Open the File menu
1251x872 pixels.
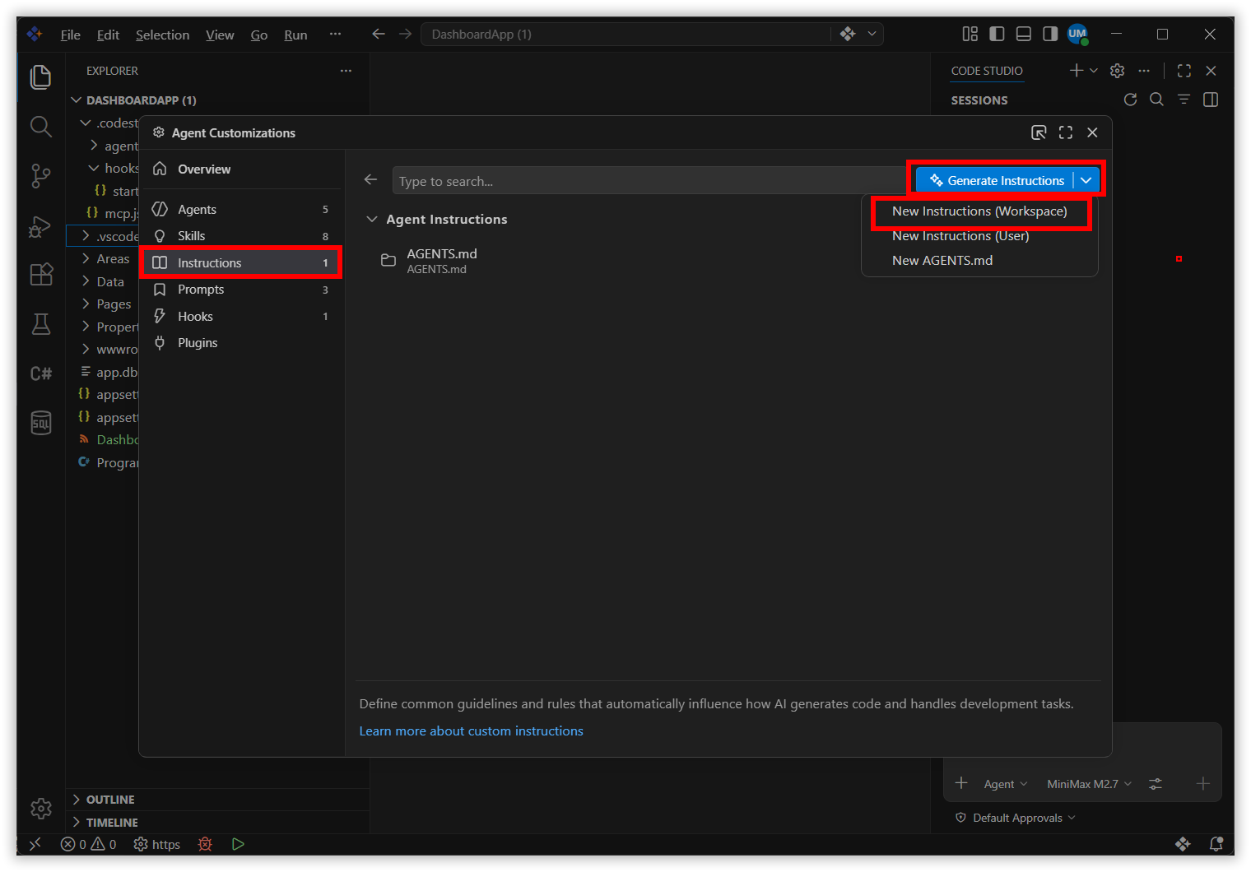71,35
